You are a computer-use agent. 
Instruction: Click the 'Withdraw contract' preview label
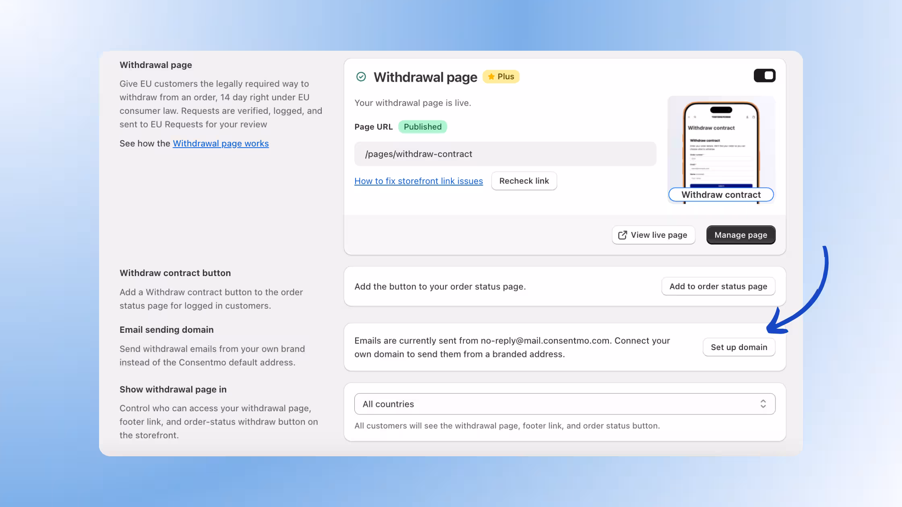(721, 195)
